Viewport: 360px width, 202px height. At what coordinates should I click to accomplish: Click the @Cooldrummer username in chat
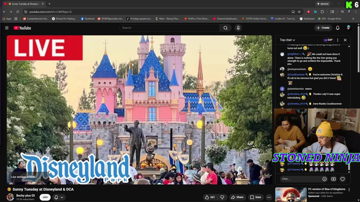[296, 75]
